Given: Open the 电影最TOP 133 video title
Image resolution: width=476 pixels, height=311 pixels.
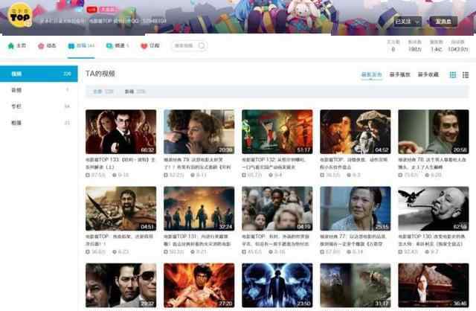Looking at the screenshot, I should [x=120, y=164].
